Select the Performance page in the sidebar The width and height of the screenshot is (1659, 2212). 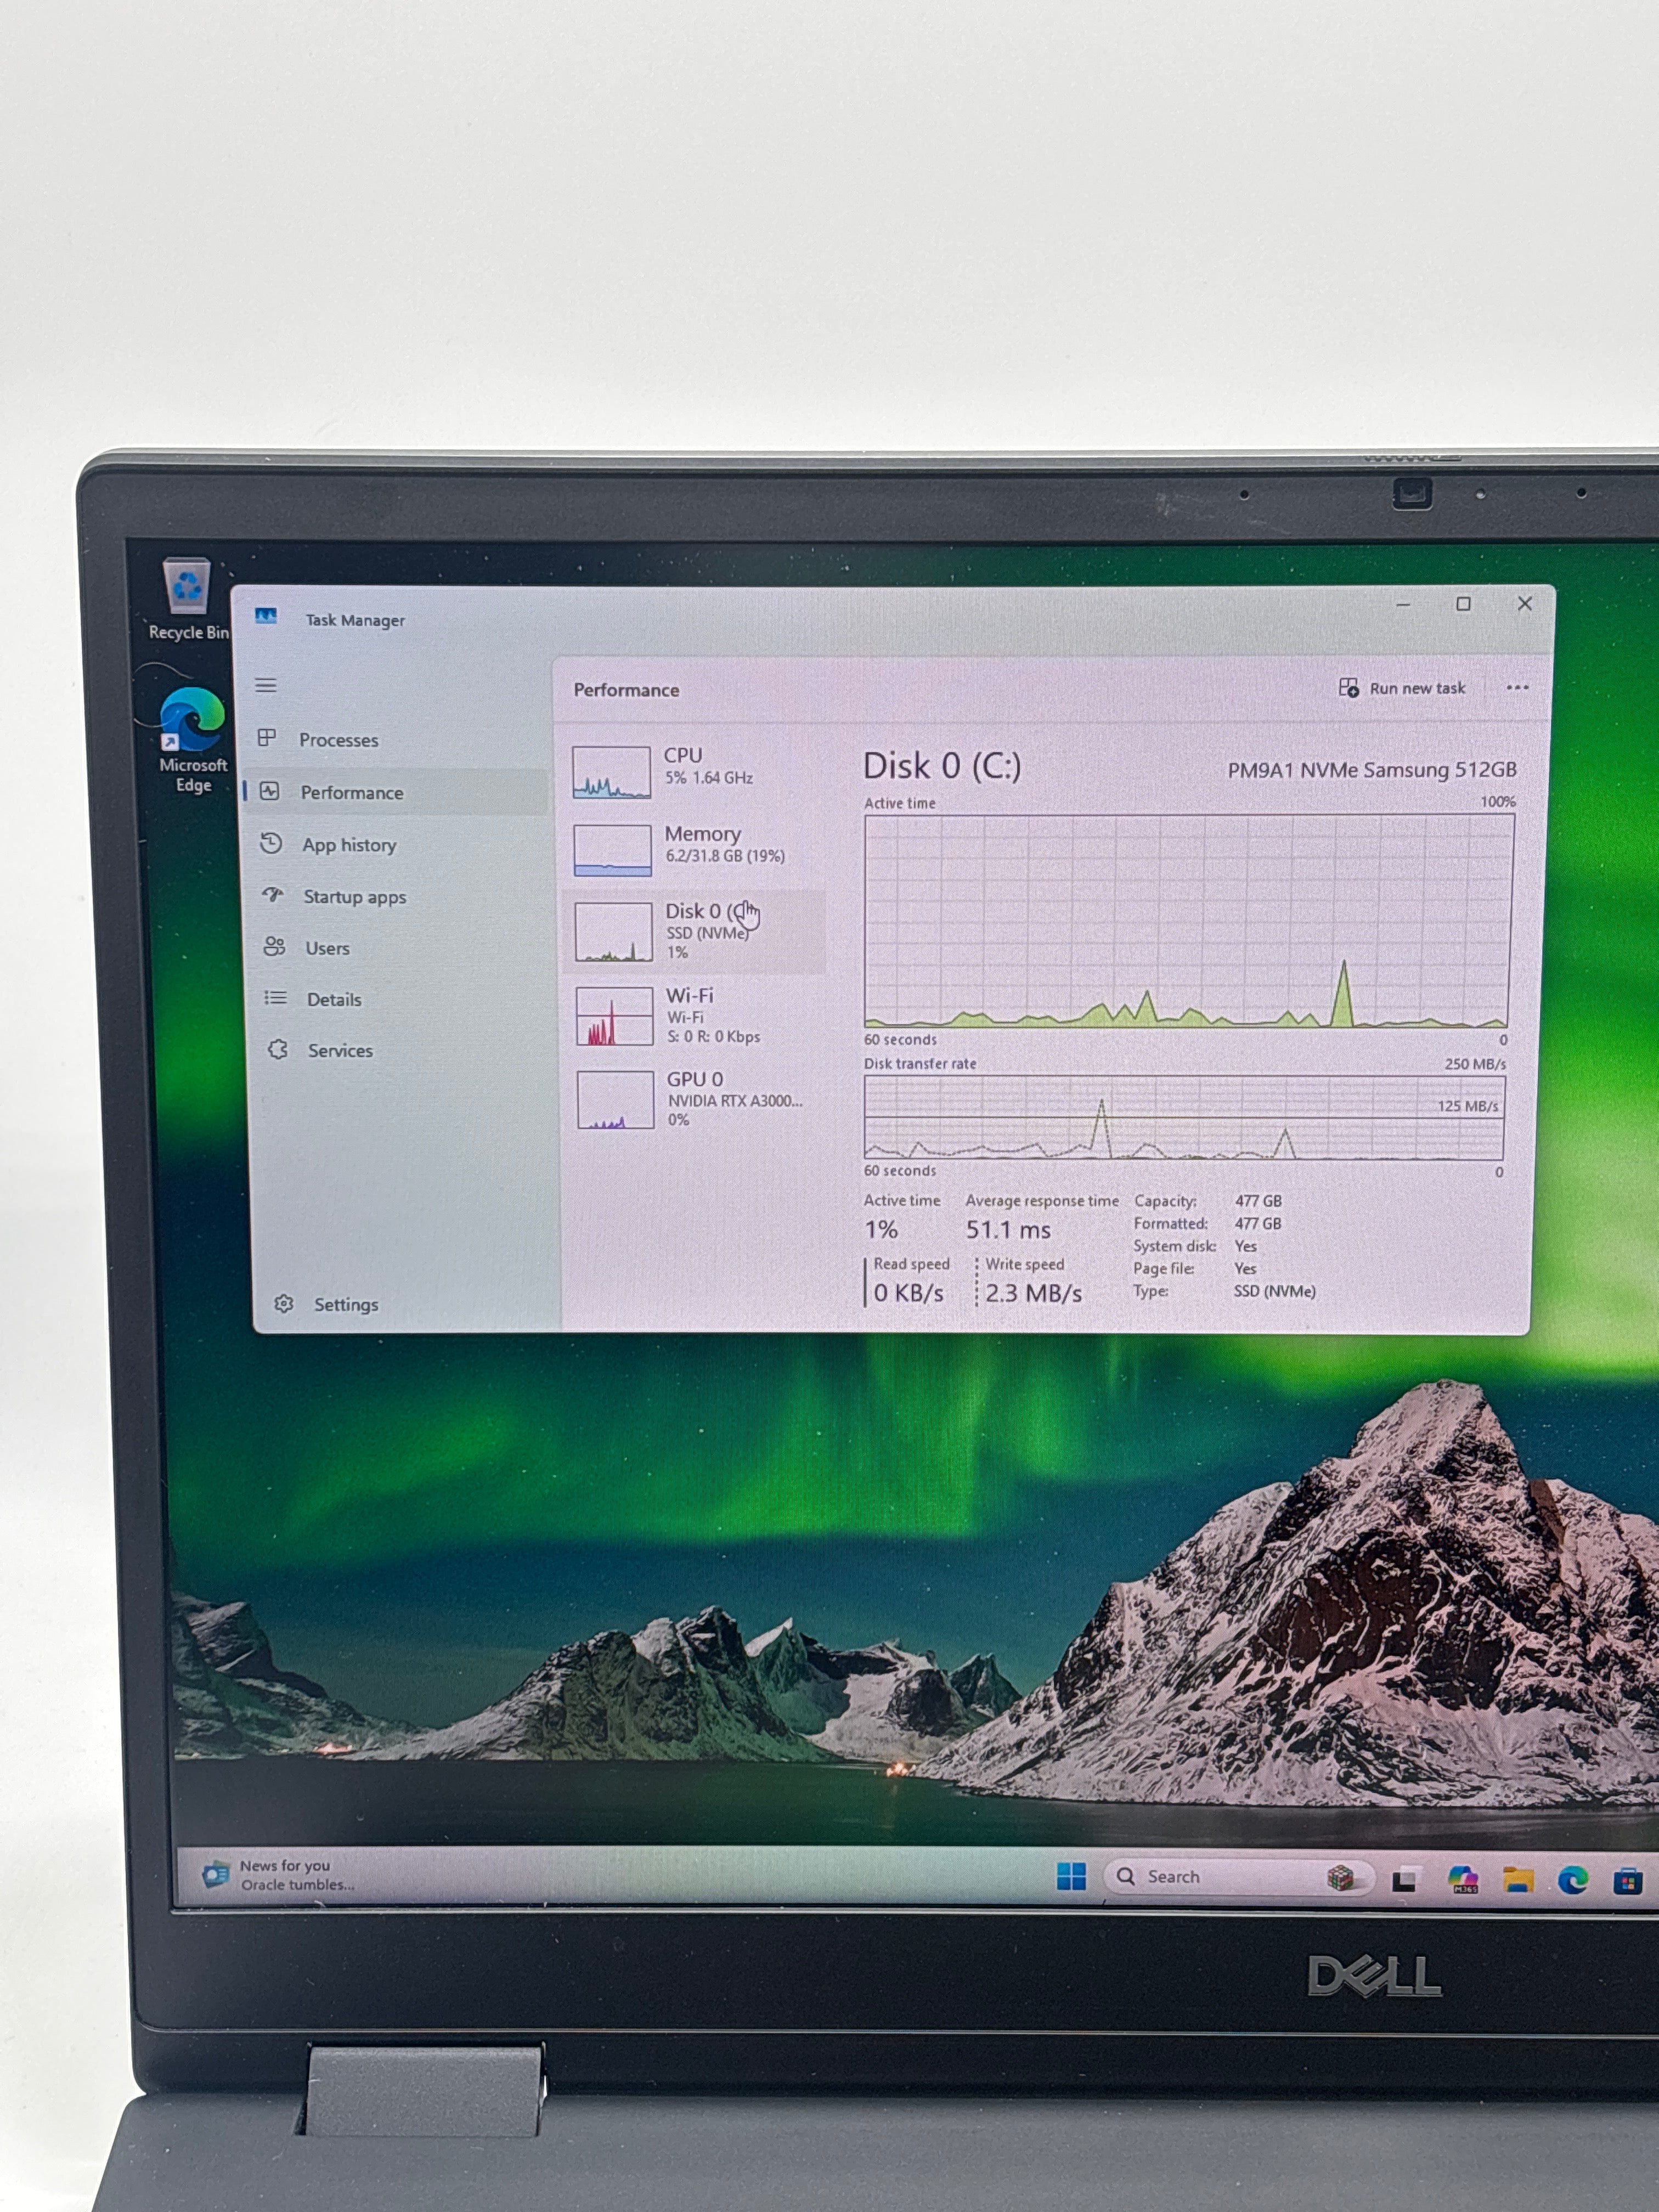[x=397, y=792]
